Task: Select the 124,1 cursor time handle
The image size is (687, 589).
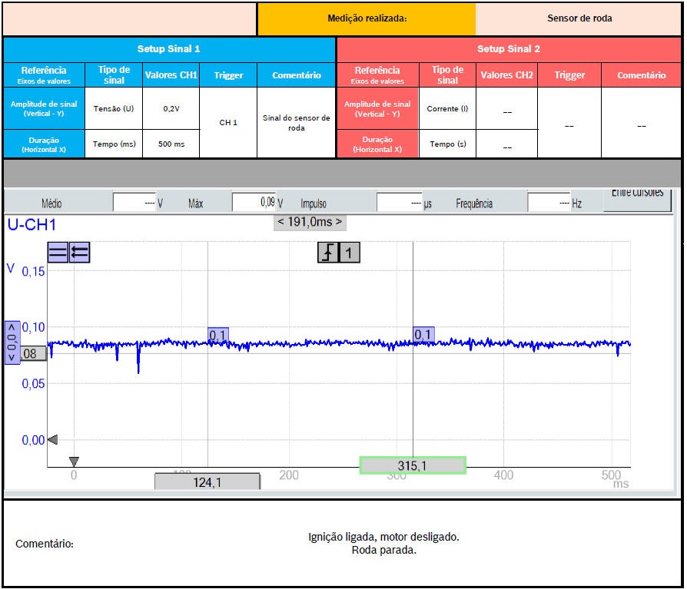Action: point(207,481)
